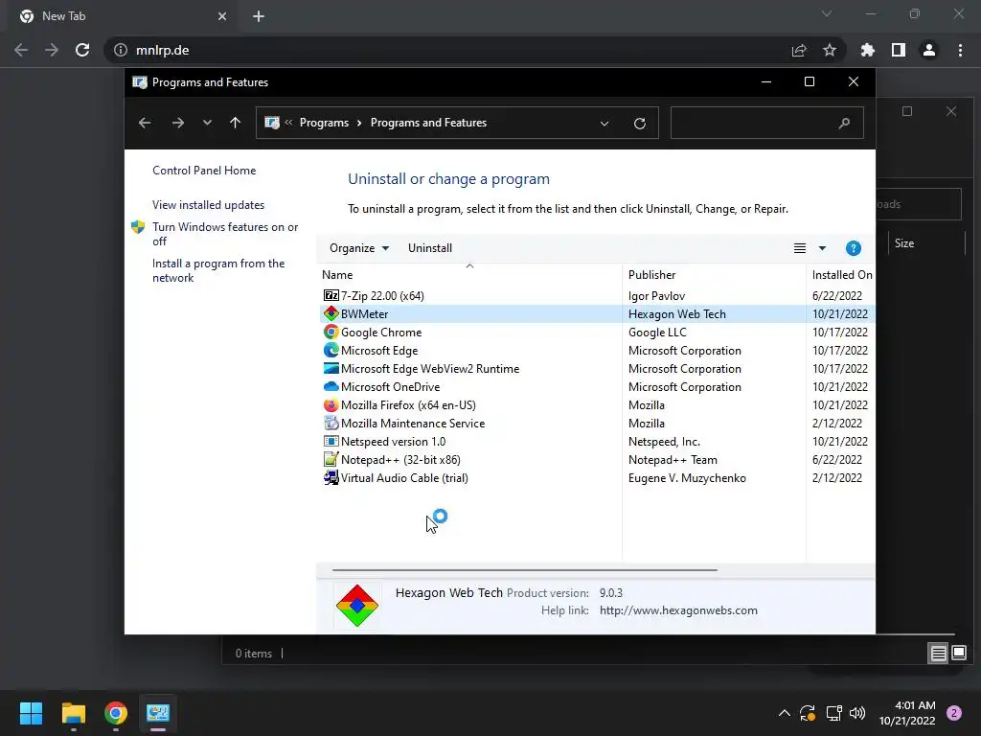Click Programs in the breadcrumb path
981x736 pixels.
pyautogui.click(x=324, y=123)
